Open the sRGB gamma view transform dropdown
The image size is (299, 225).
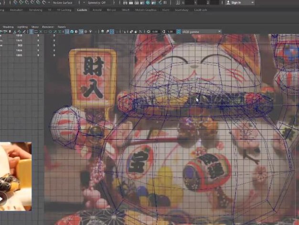point(202,32)
